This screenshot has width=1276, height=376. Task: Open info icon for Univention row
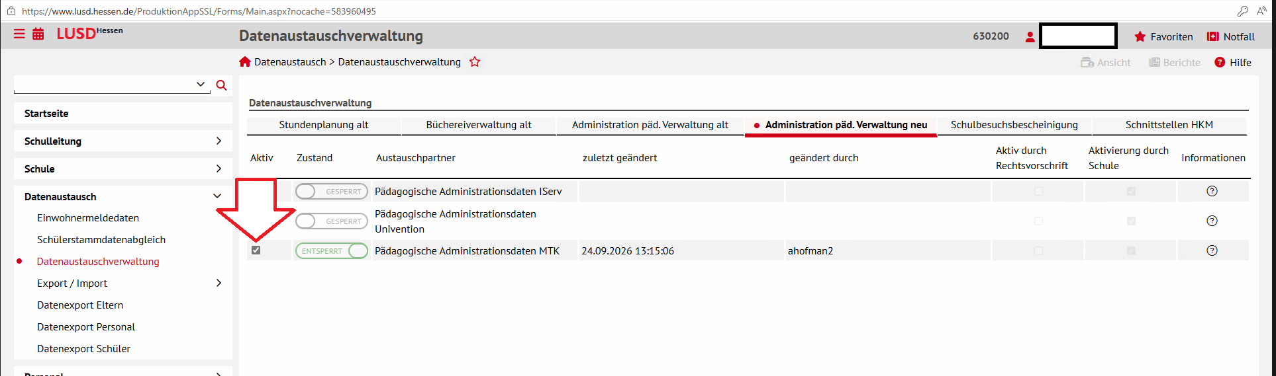(1212, 221)
